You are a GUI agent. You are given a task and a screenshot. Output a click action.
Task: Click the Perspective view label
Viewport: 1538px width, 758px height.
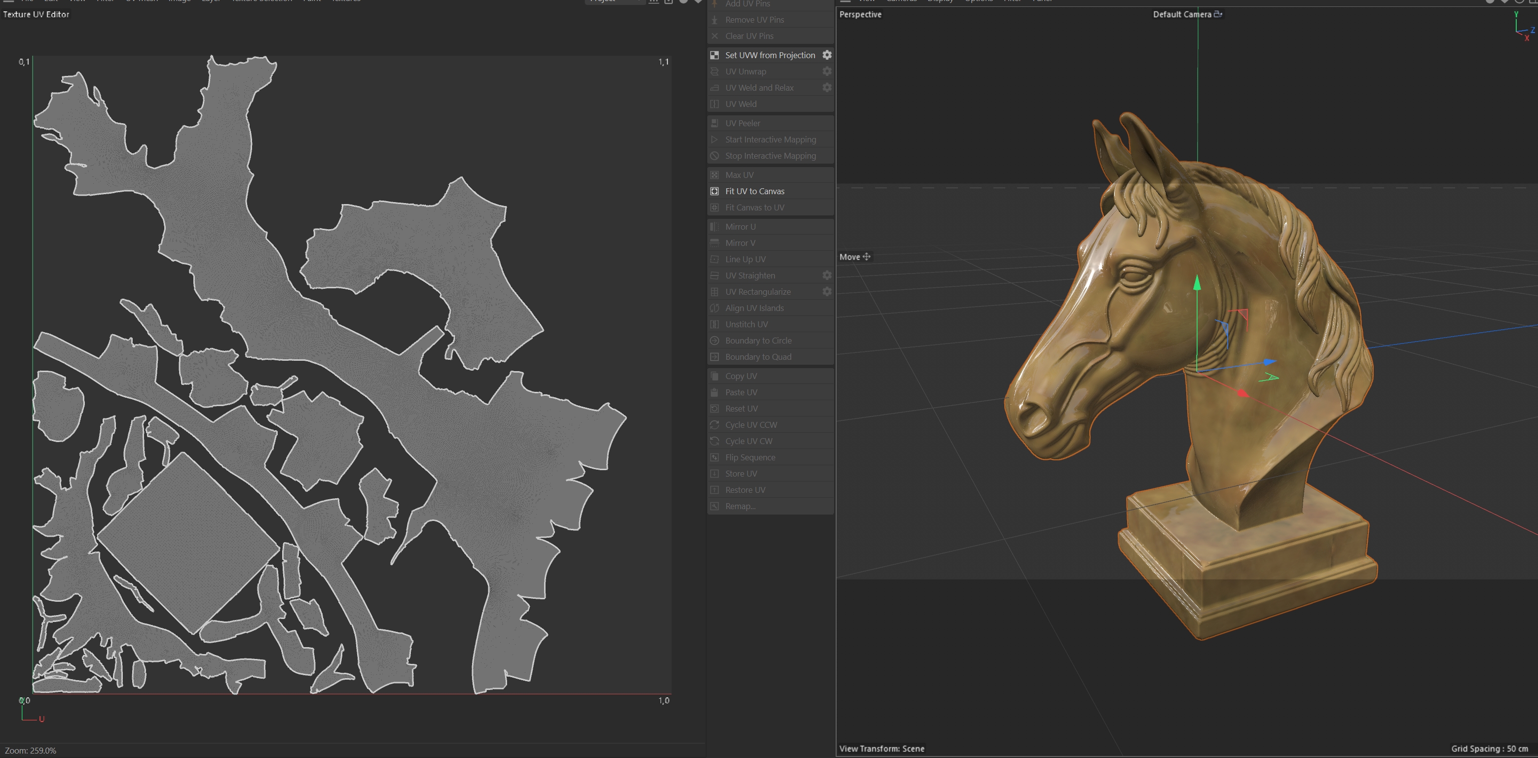pyautogui.click(x=860, y=14)
